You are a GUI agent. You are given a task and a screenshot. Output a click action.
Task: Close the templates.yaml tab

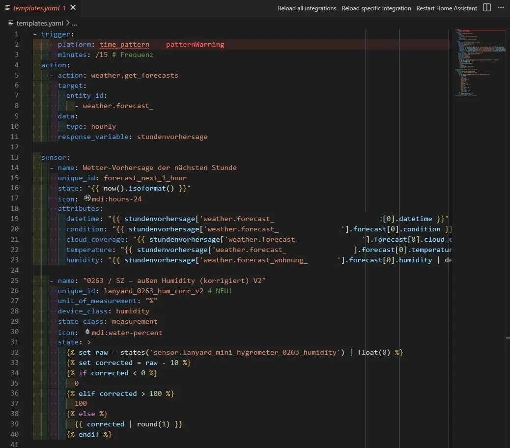coord(73,8)
